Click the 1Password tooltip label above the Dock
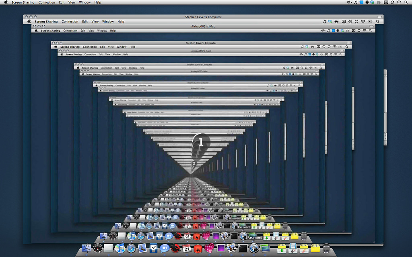 tap(254, 238)
